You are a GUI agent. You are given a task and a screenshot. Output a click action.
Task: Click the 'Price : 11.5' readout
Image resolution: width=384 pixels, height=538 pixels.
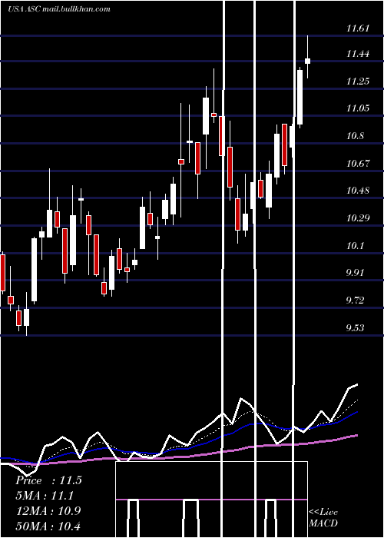48,480
